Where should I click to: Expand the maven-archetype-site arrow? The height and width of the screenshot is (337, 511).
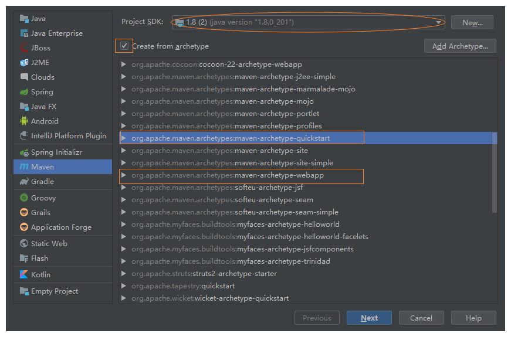[124, 151]
